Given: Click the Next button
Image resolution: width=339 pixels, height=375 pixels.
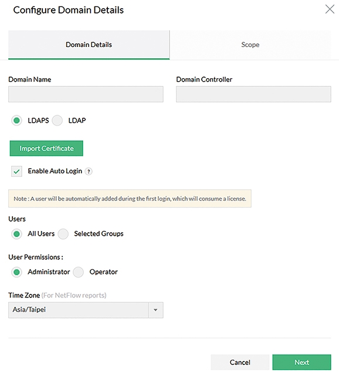Looking at the screenshot, I should click(x=302, y=362).
